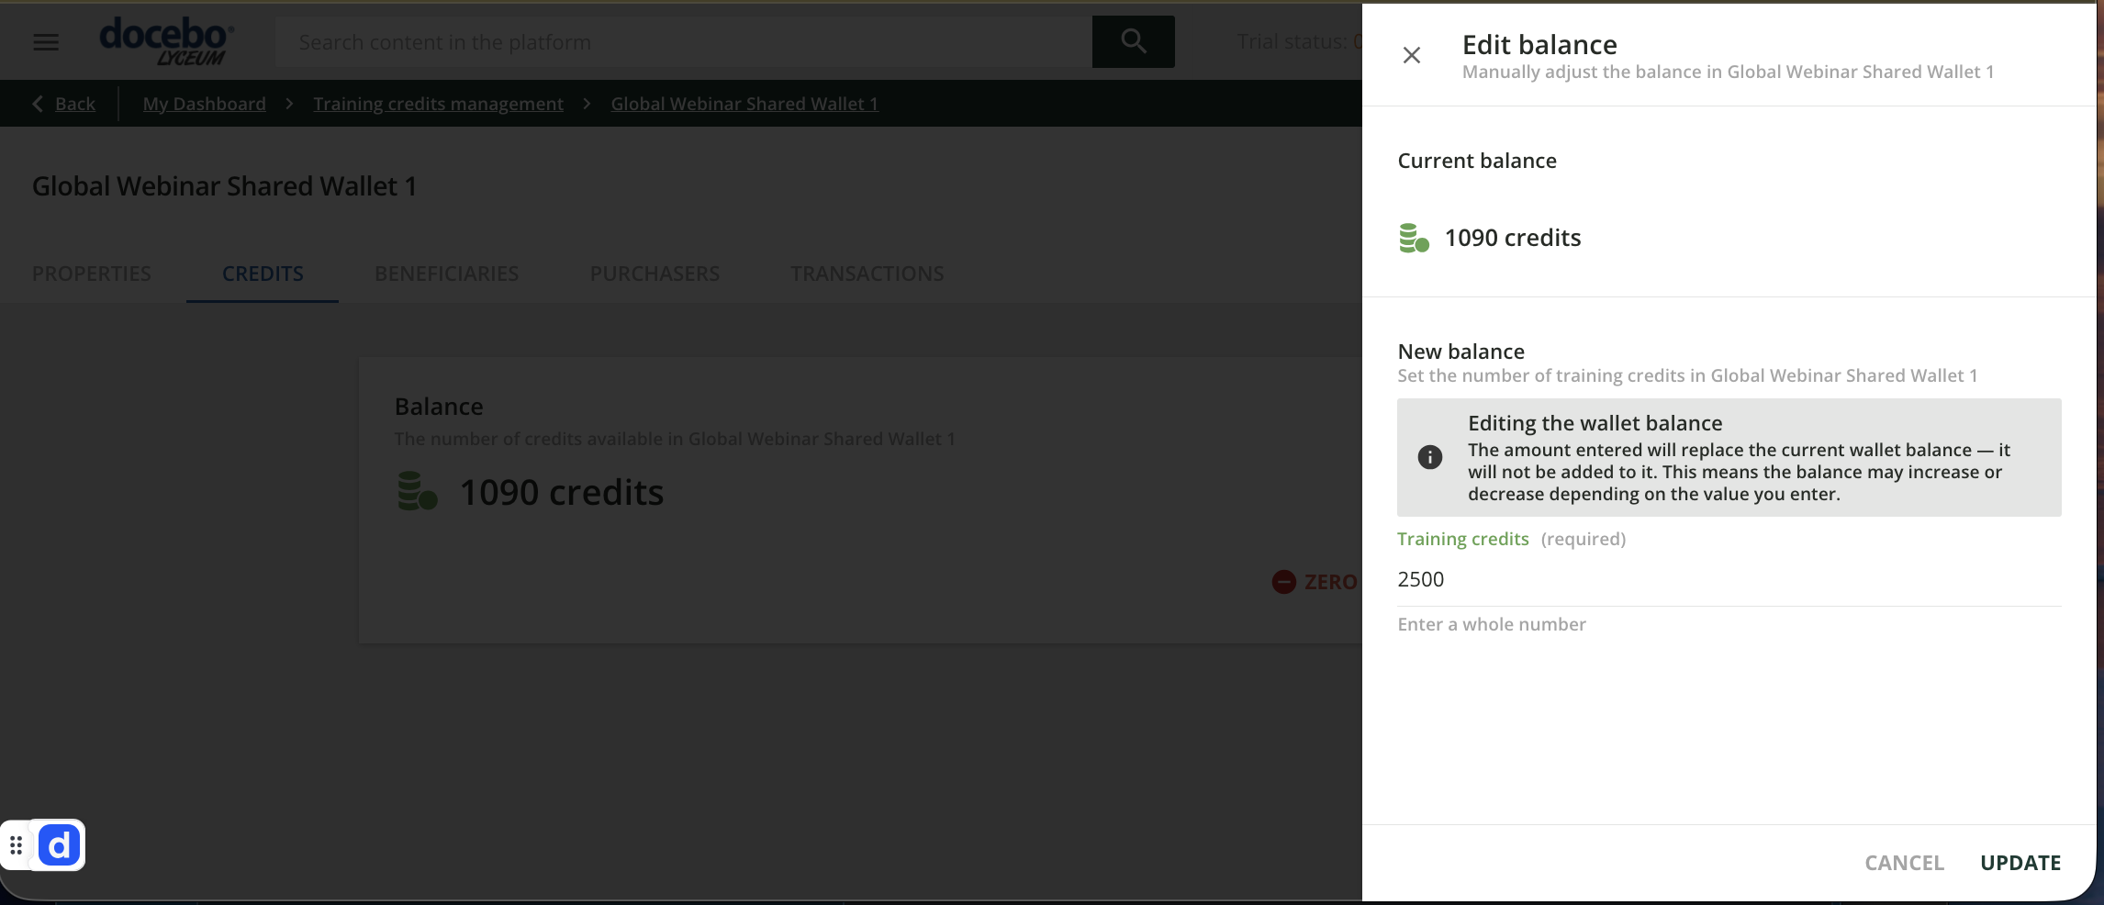Open the Beneficiaries tab
Viewport: 2104px width, 905px height.
pyautogui.click(x=446, y=274)
